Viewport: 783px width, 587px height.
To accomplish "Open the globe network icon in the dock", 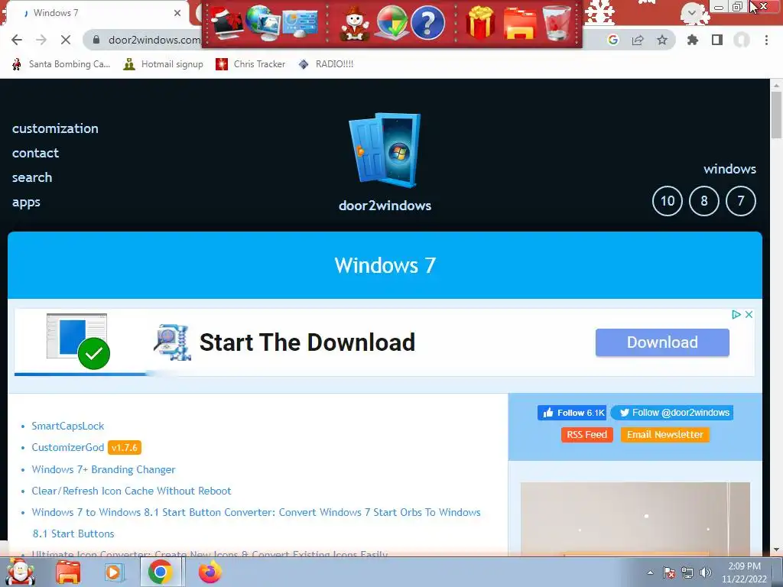I will tap(262, 23).
